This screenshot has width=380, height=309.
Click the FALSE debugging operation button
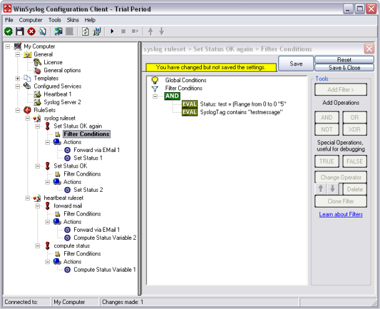pos(354,161)
